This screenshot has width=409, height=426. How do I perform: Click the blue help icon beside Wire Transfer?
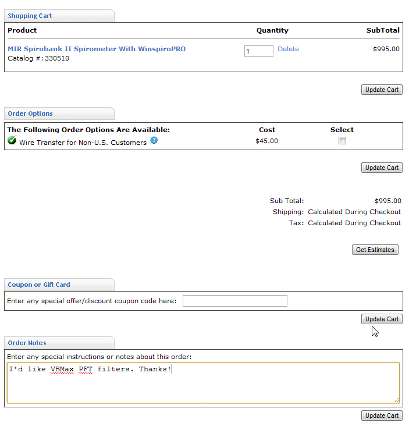[154, 141]
